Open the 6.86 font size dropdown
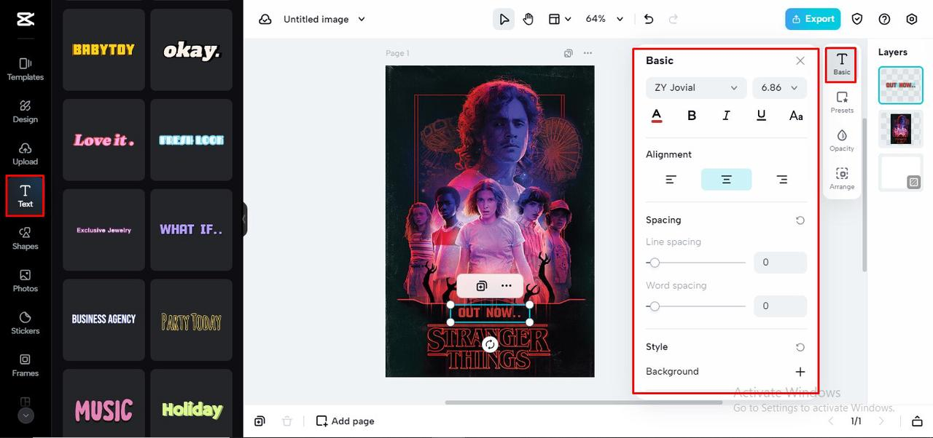The width and height of the screenshot is (933, 438). pos(779,87)
